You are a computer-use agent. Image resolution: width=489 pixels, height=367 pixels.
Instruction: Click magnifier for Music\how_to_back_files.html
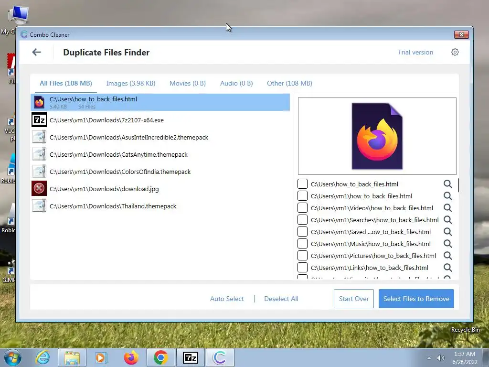click(x=447, y=244)
